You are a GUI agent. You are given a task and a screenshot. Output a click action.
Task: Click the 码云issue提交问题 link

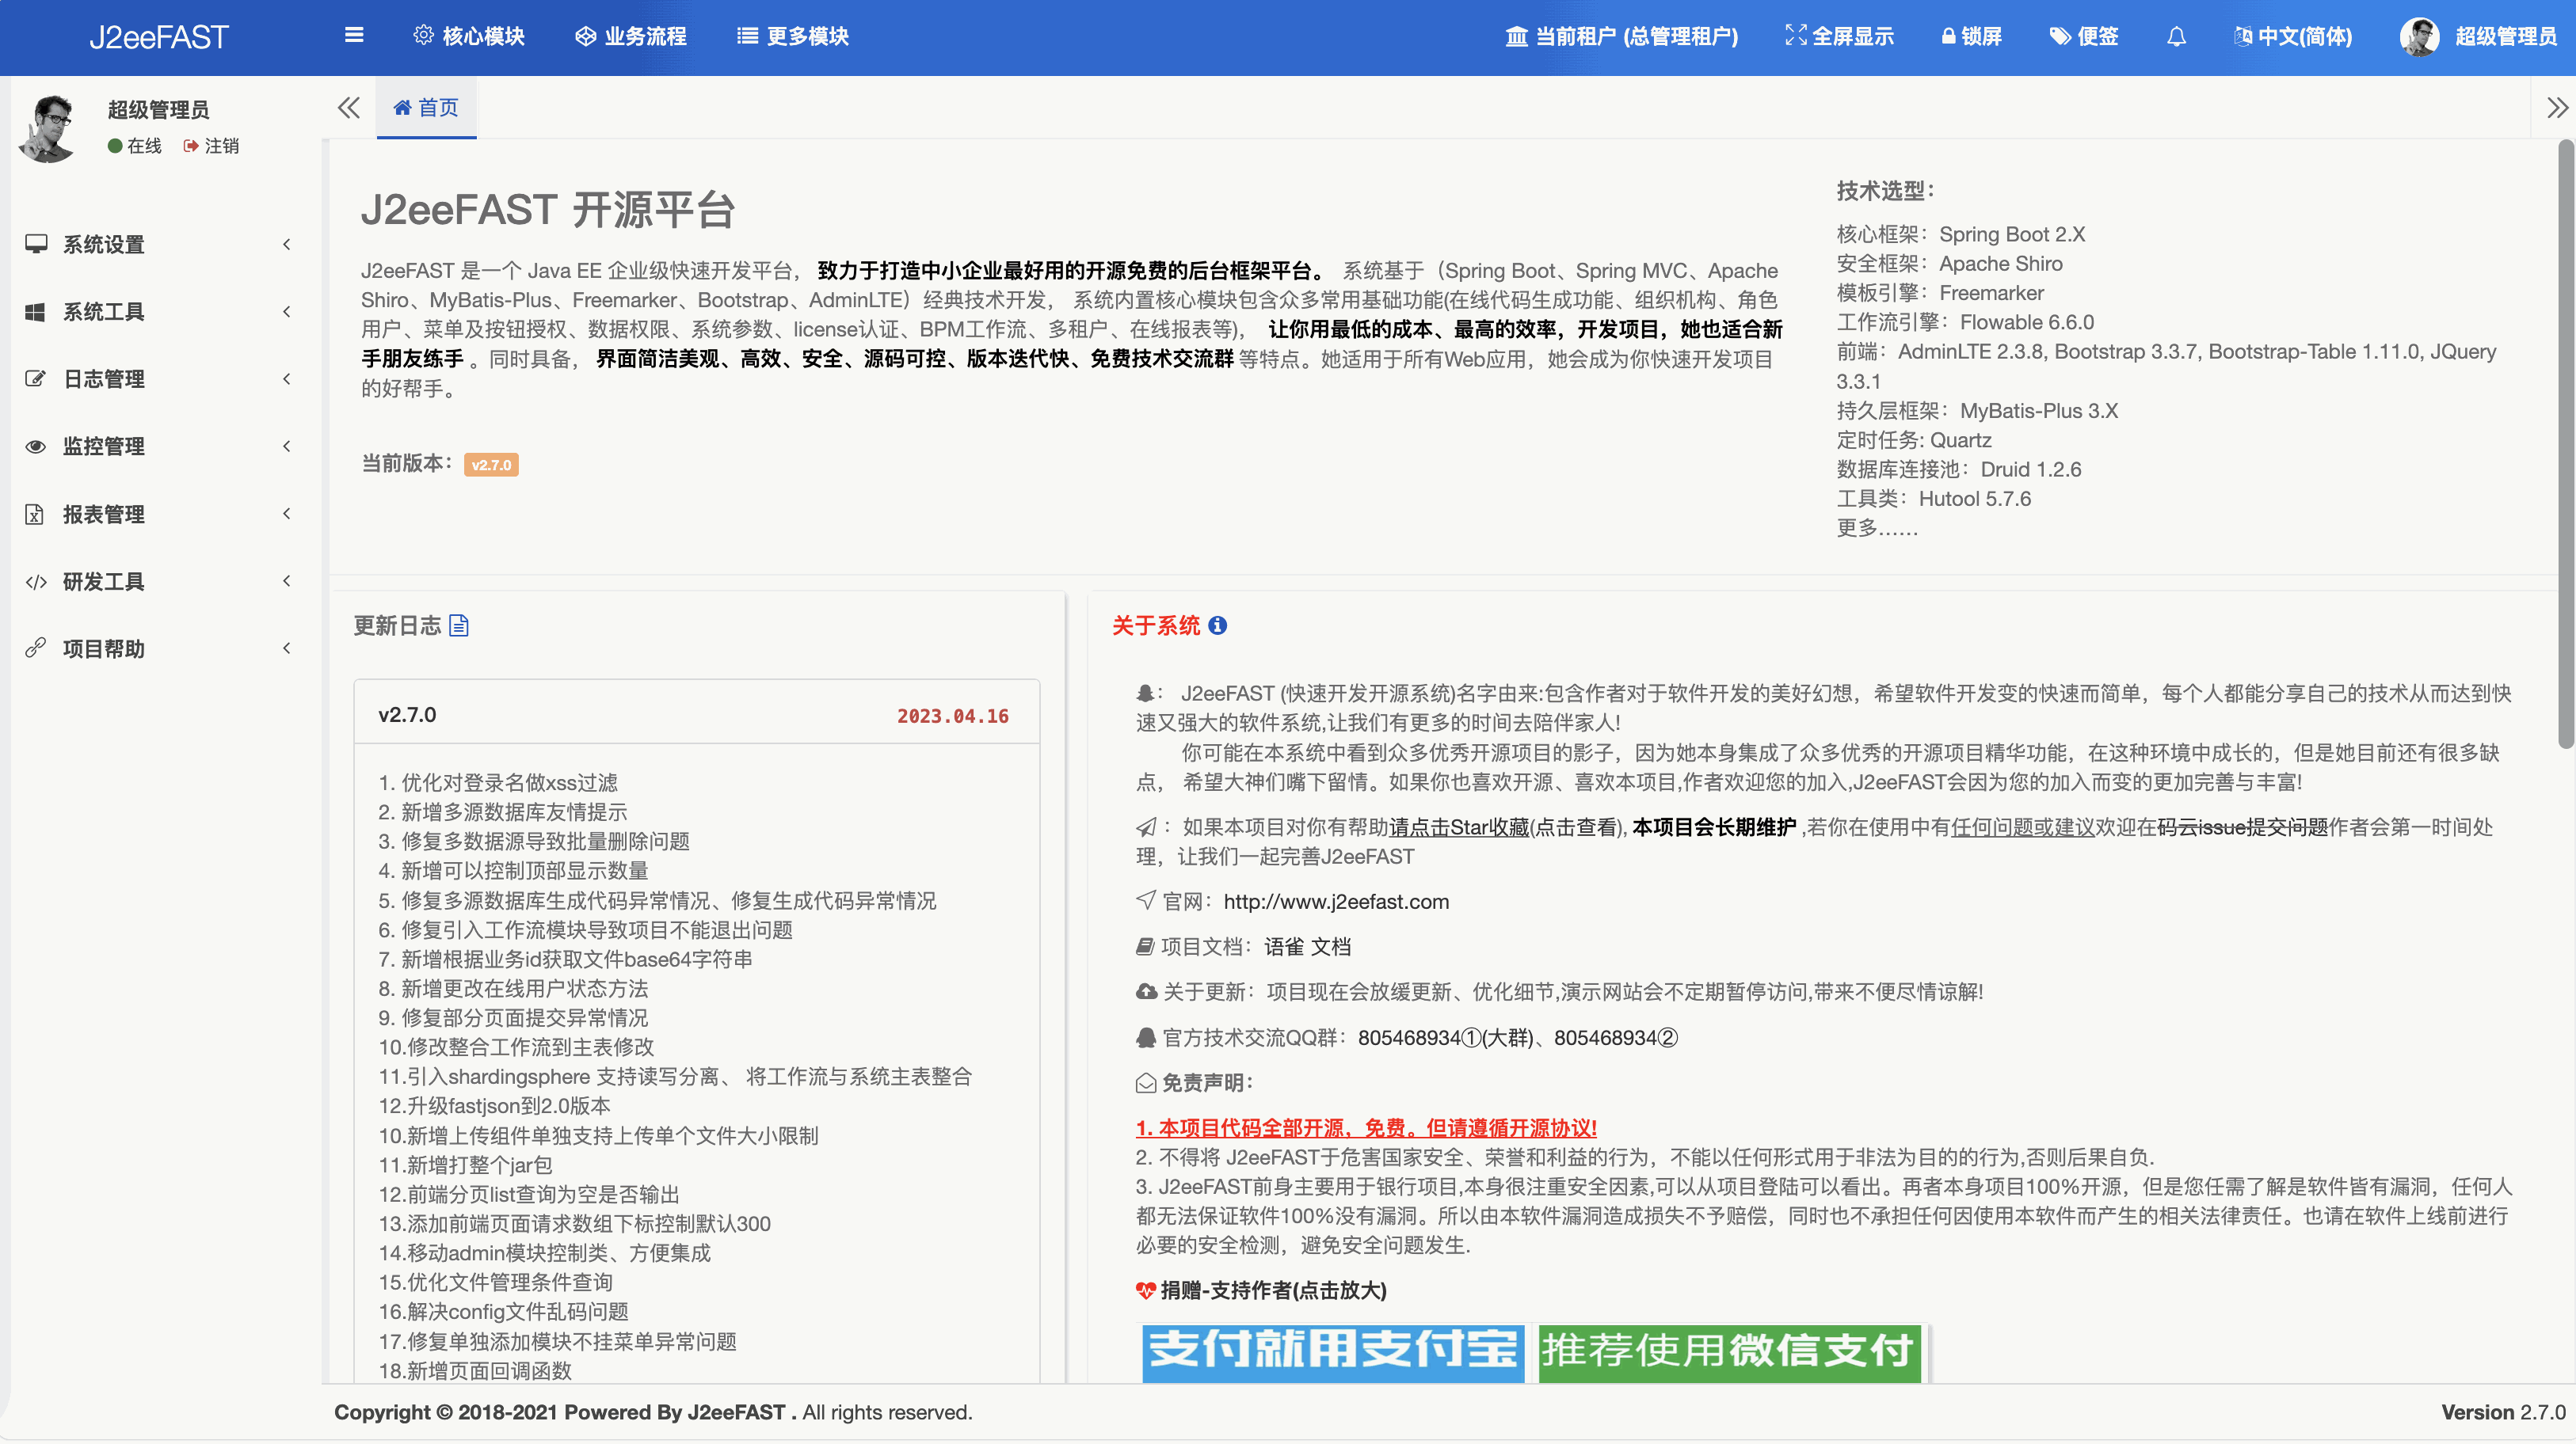2243,827
